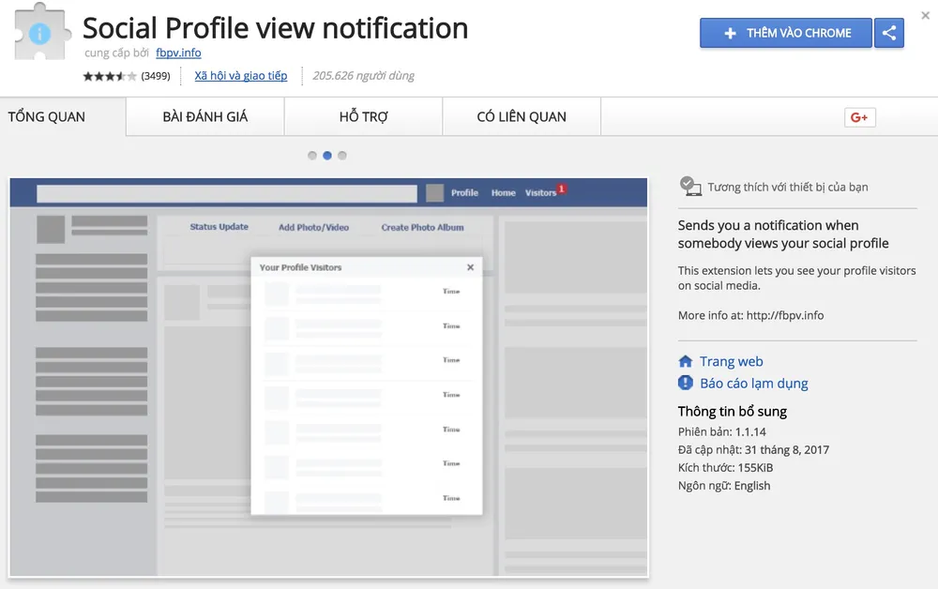This screenshot has height=589, width=938.
Task: Click Tương thích với thiết bị của bạn text
Action: [788, 188]
